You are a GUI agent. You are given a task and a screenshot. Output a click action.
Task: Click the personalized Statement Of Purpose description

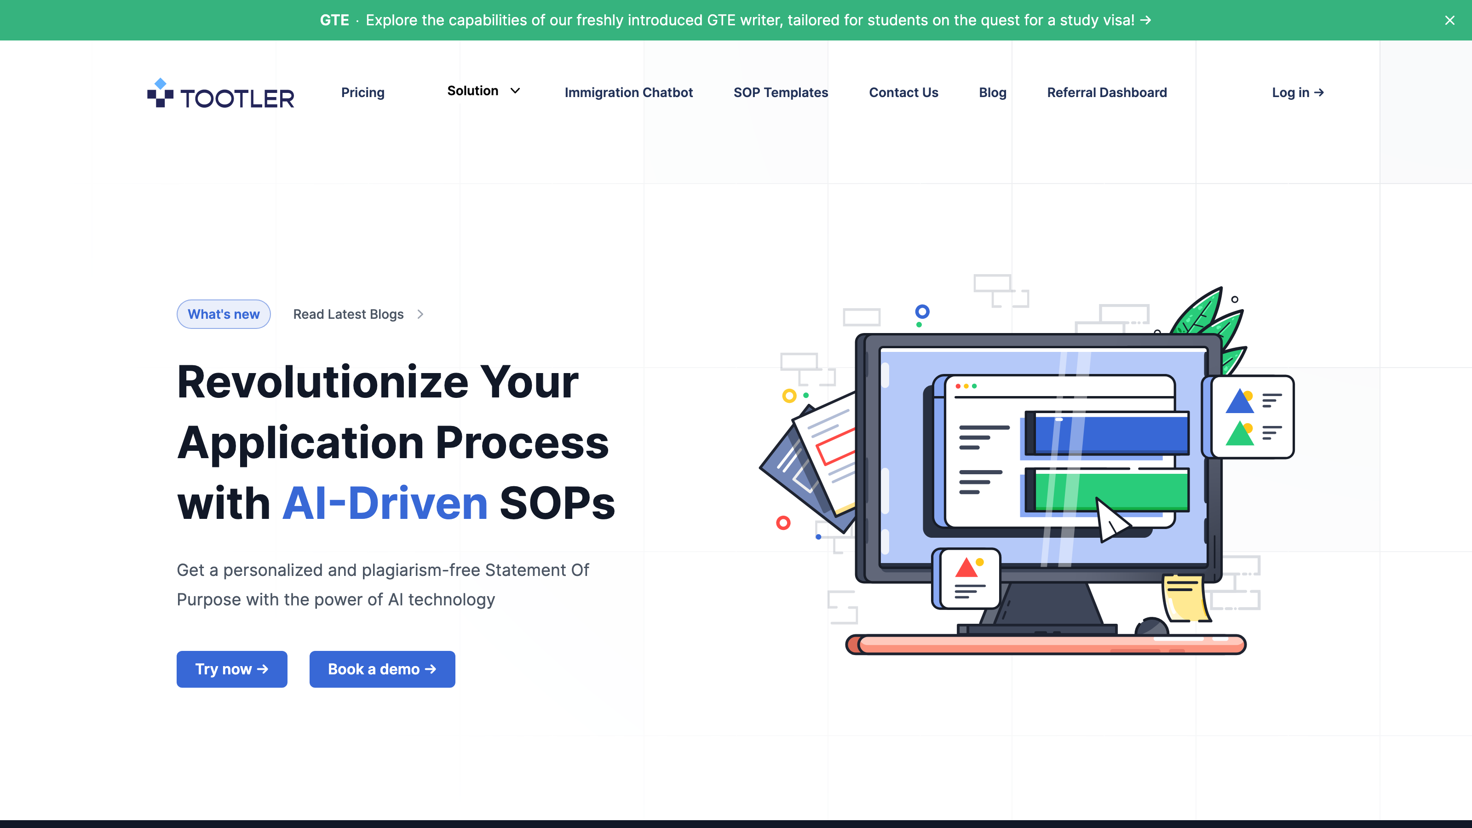tap(383, 585)
